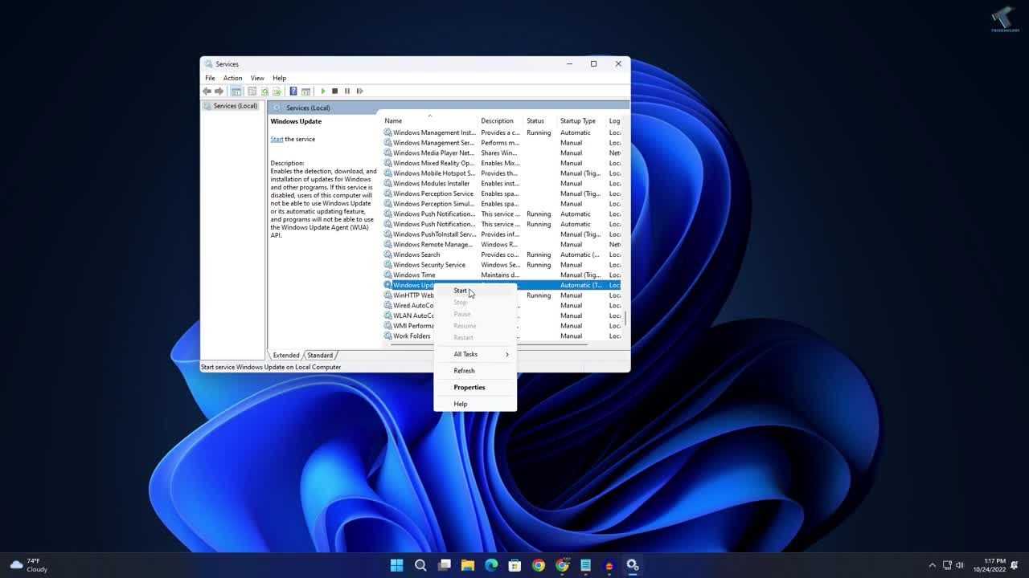Click the Back arrow toolbar icon
The height and width of the screenshot is (578, 1029).
click(x=207, y=91)
